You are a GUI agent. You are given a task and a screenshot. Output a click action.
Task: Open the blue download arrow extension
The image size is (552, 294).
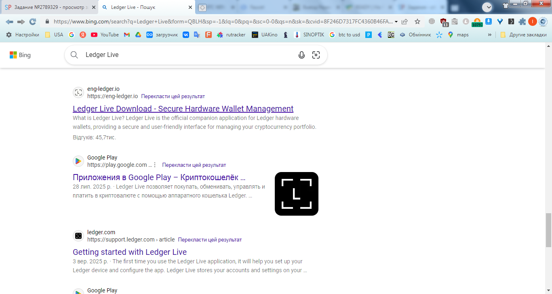pyautogui.click(x=489, y=22)
